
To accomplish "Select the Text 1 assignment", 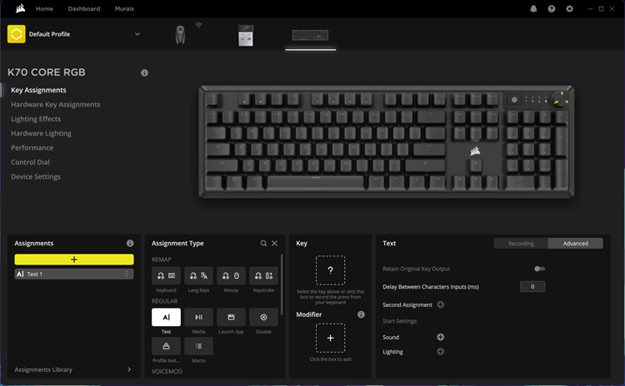I will tap(74, 275).
